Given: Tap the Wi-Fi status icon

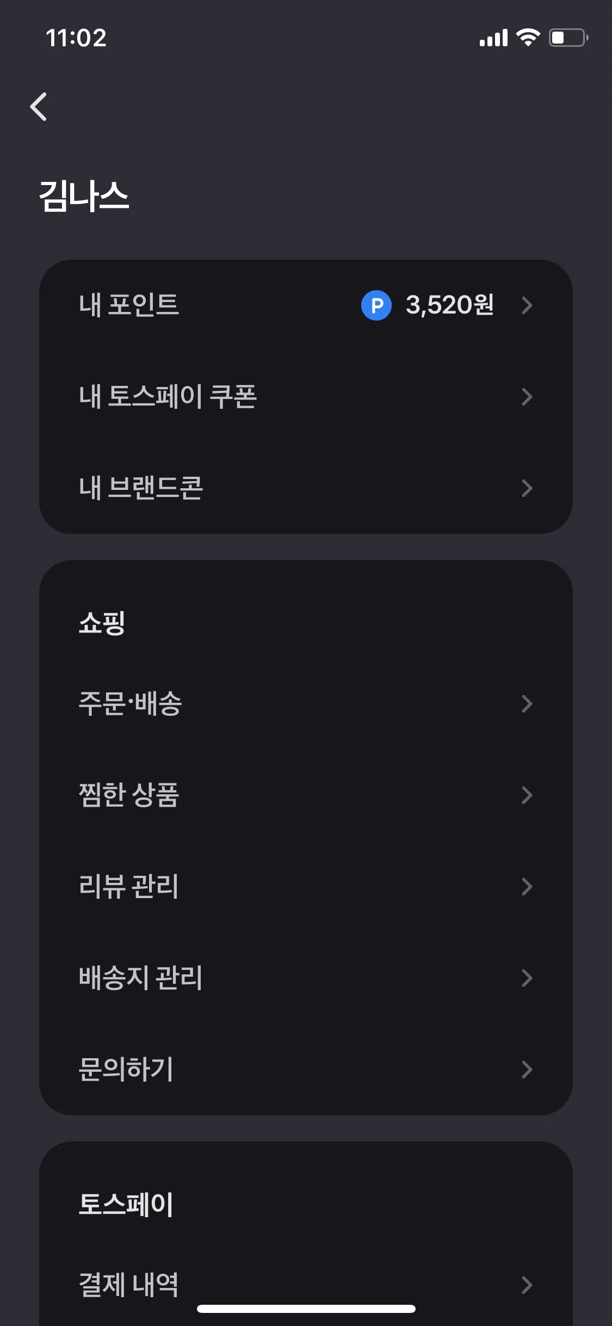Looking at the screenshot, I should click(x=528, y=38).
